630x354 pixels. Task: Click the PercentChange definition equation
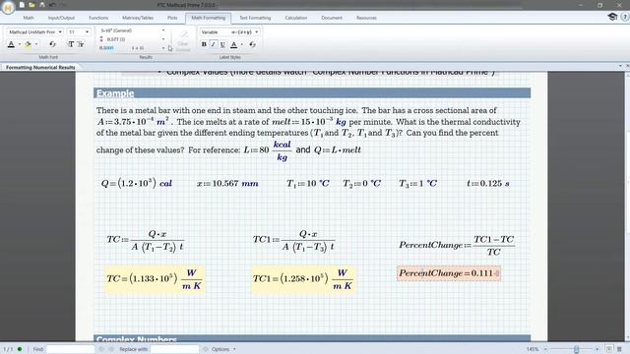[457, 245]
